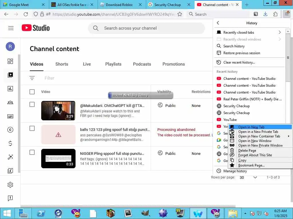293x219 pixels.
Task: Open Content icon in the sidebar
Action: pyautogui.click(x=10, y=75)
